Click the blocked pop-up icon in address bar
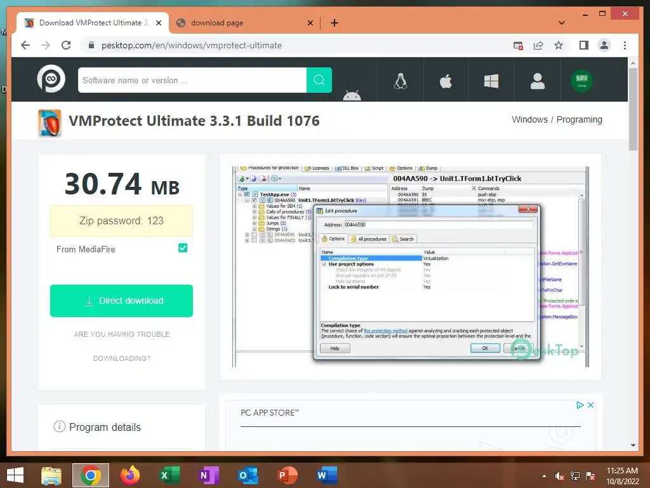 (518, 46)
